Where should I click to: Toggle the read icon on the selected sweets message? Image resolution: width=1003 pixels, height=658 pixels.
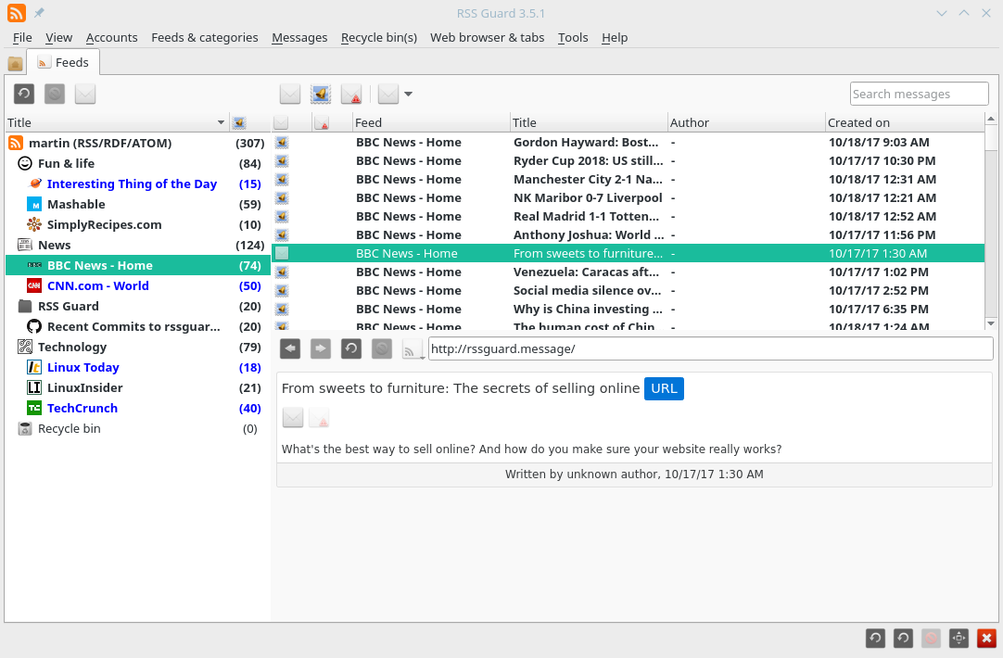coord(282,254)
